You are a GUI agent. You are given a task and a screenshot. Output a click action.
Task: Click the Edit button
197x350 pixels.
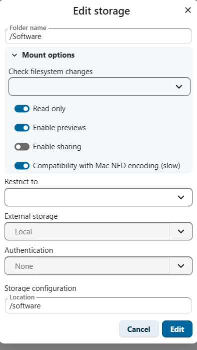click(177, 329)
